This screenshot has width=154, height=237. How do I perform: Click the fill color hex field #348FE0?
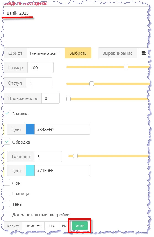click(x=62, y=129)
